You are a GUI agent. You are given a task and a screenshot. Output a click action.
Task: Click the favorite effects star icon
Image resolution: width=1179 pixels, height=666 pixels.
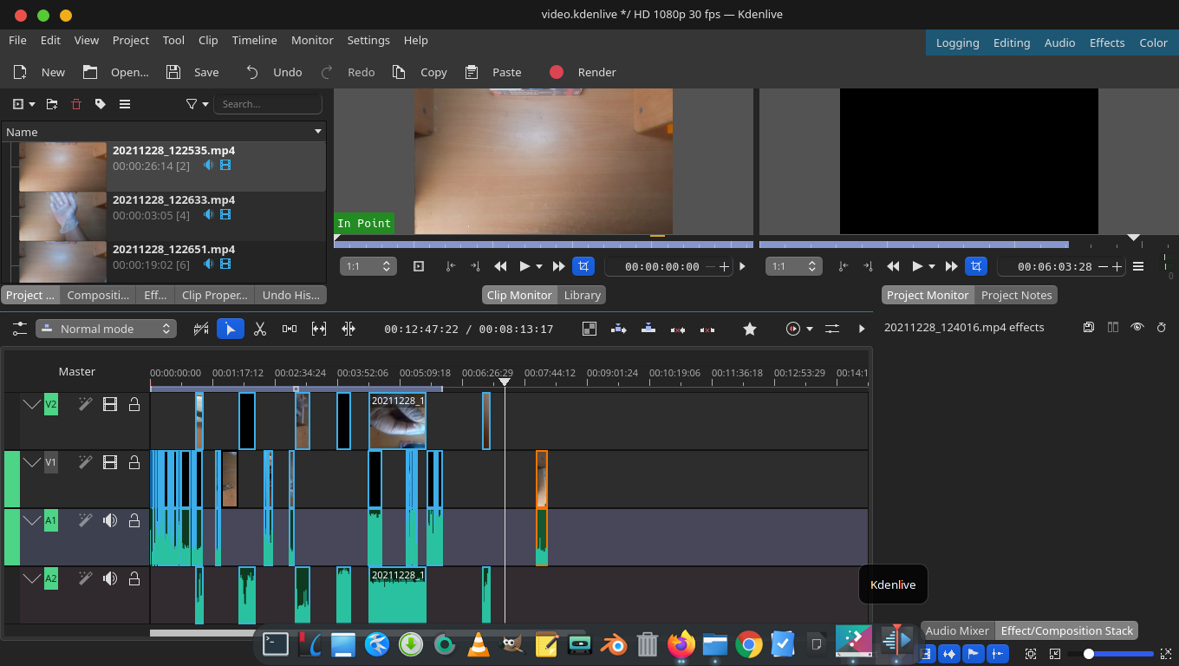[x=750, y=329]
